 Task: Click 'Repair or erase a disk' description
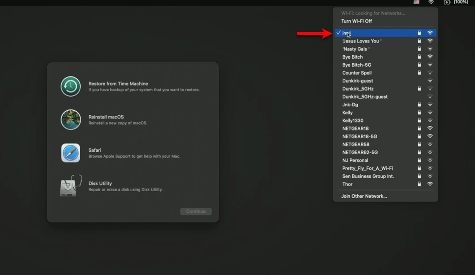pos(125,189)
